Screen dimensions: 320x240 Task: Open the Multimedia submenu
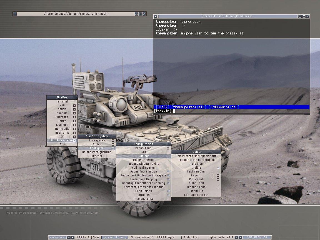click(x=62, y=129)
